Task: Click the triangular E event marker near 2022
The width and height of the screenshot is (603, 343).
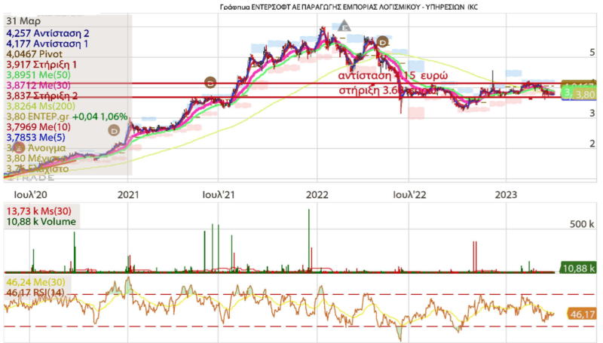Action: 344,27
